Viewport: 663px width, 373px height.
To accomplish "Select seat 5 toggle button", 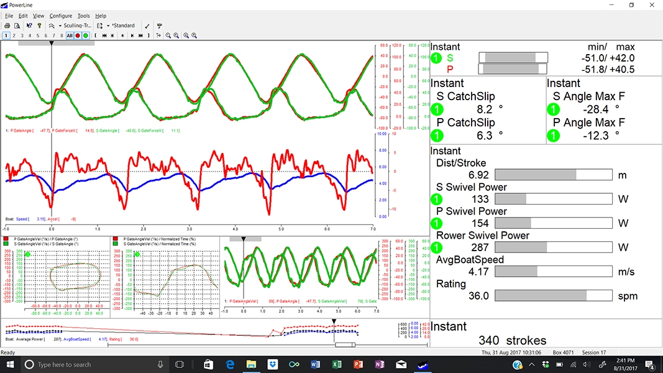I will pos(38,35).
